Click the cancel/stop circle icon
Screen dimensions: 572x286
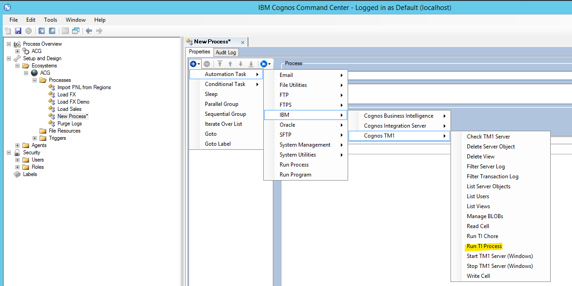[28, 30]
